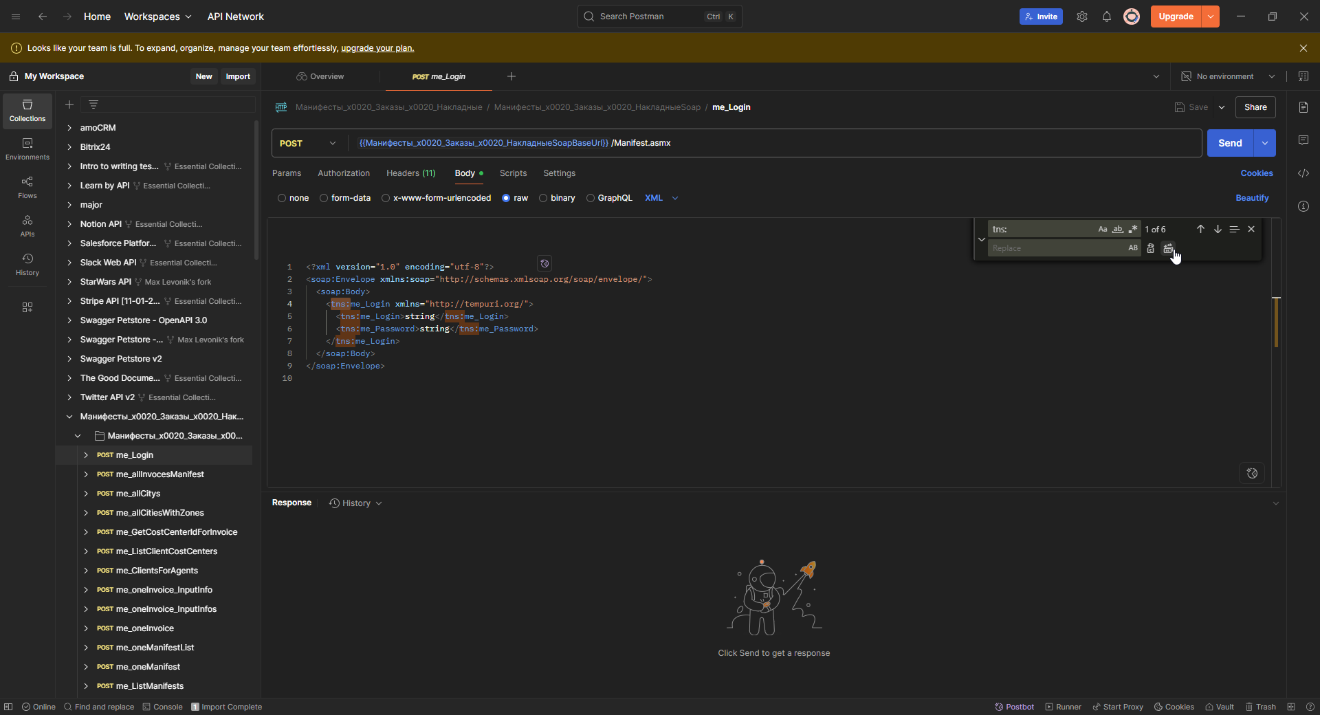Select the GraphQL body type
The width and height of the screenshot is (1320, 715).
click(x=608, y=198)
